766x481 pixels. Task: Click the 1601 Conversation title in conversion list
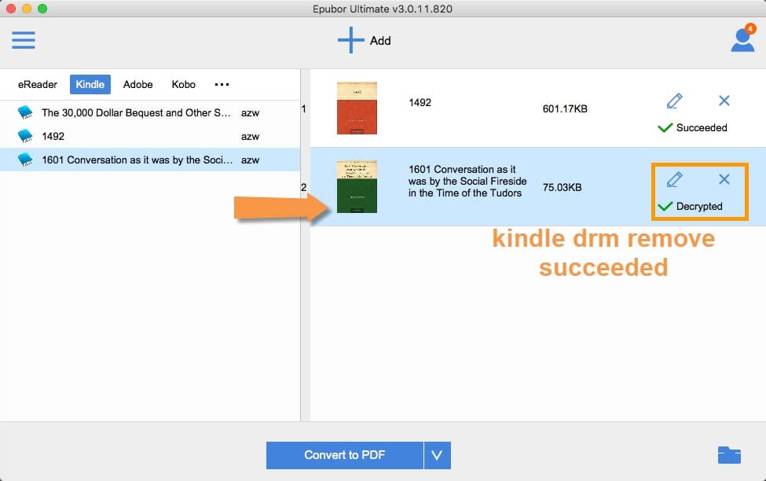467,182
